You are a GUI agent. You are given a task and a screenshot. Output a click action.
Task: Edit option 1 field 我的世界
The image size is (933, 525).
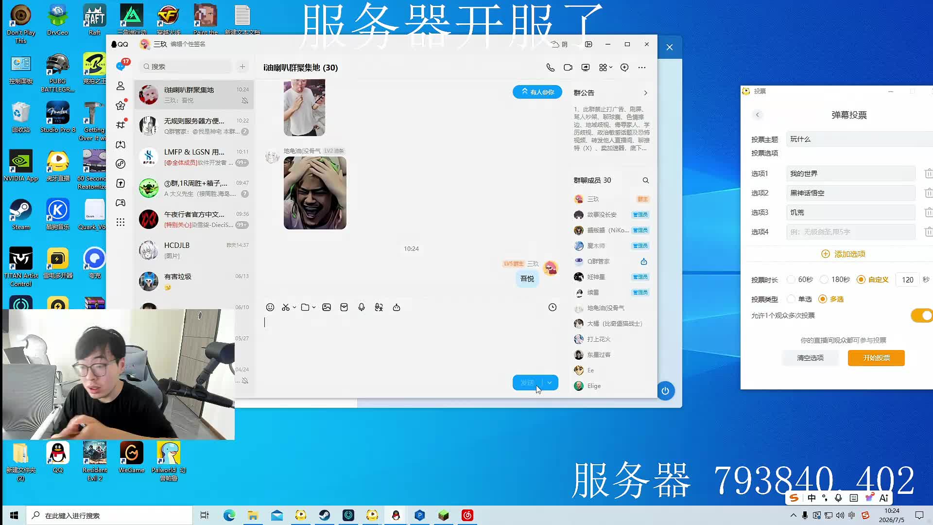coord(851,174)
